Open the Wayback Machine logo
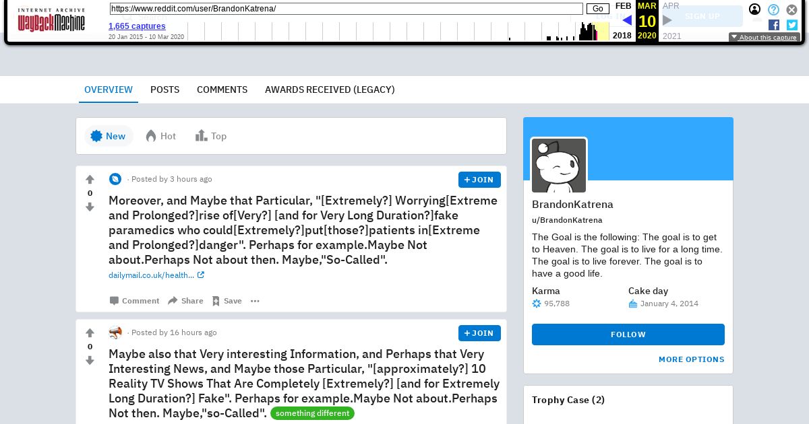Viewport: 809px width, 424px height. (x=51, y=20)
